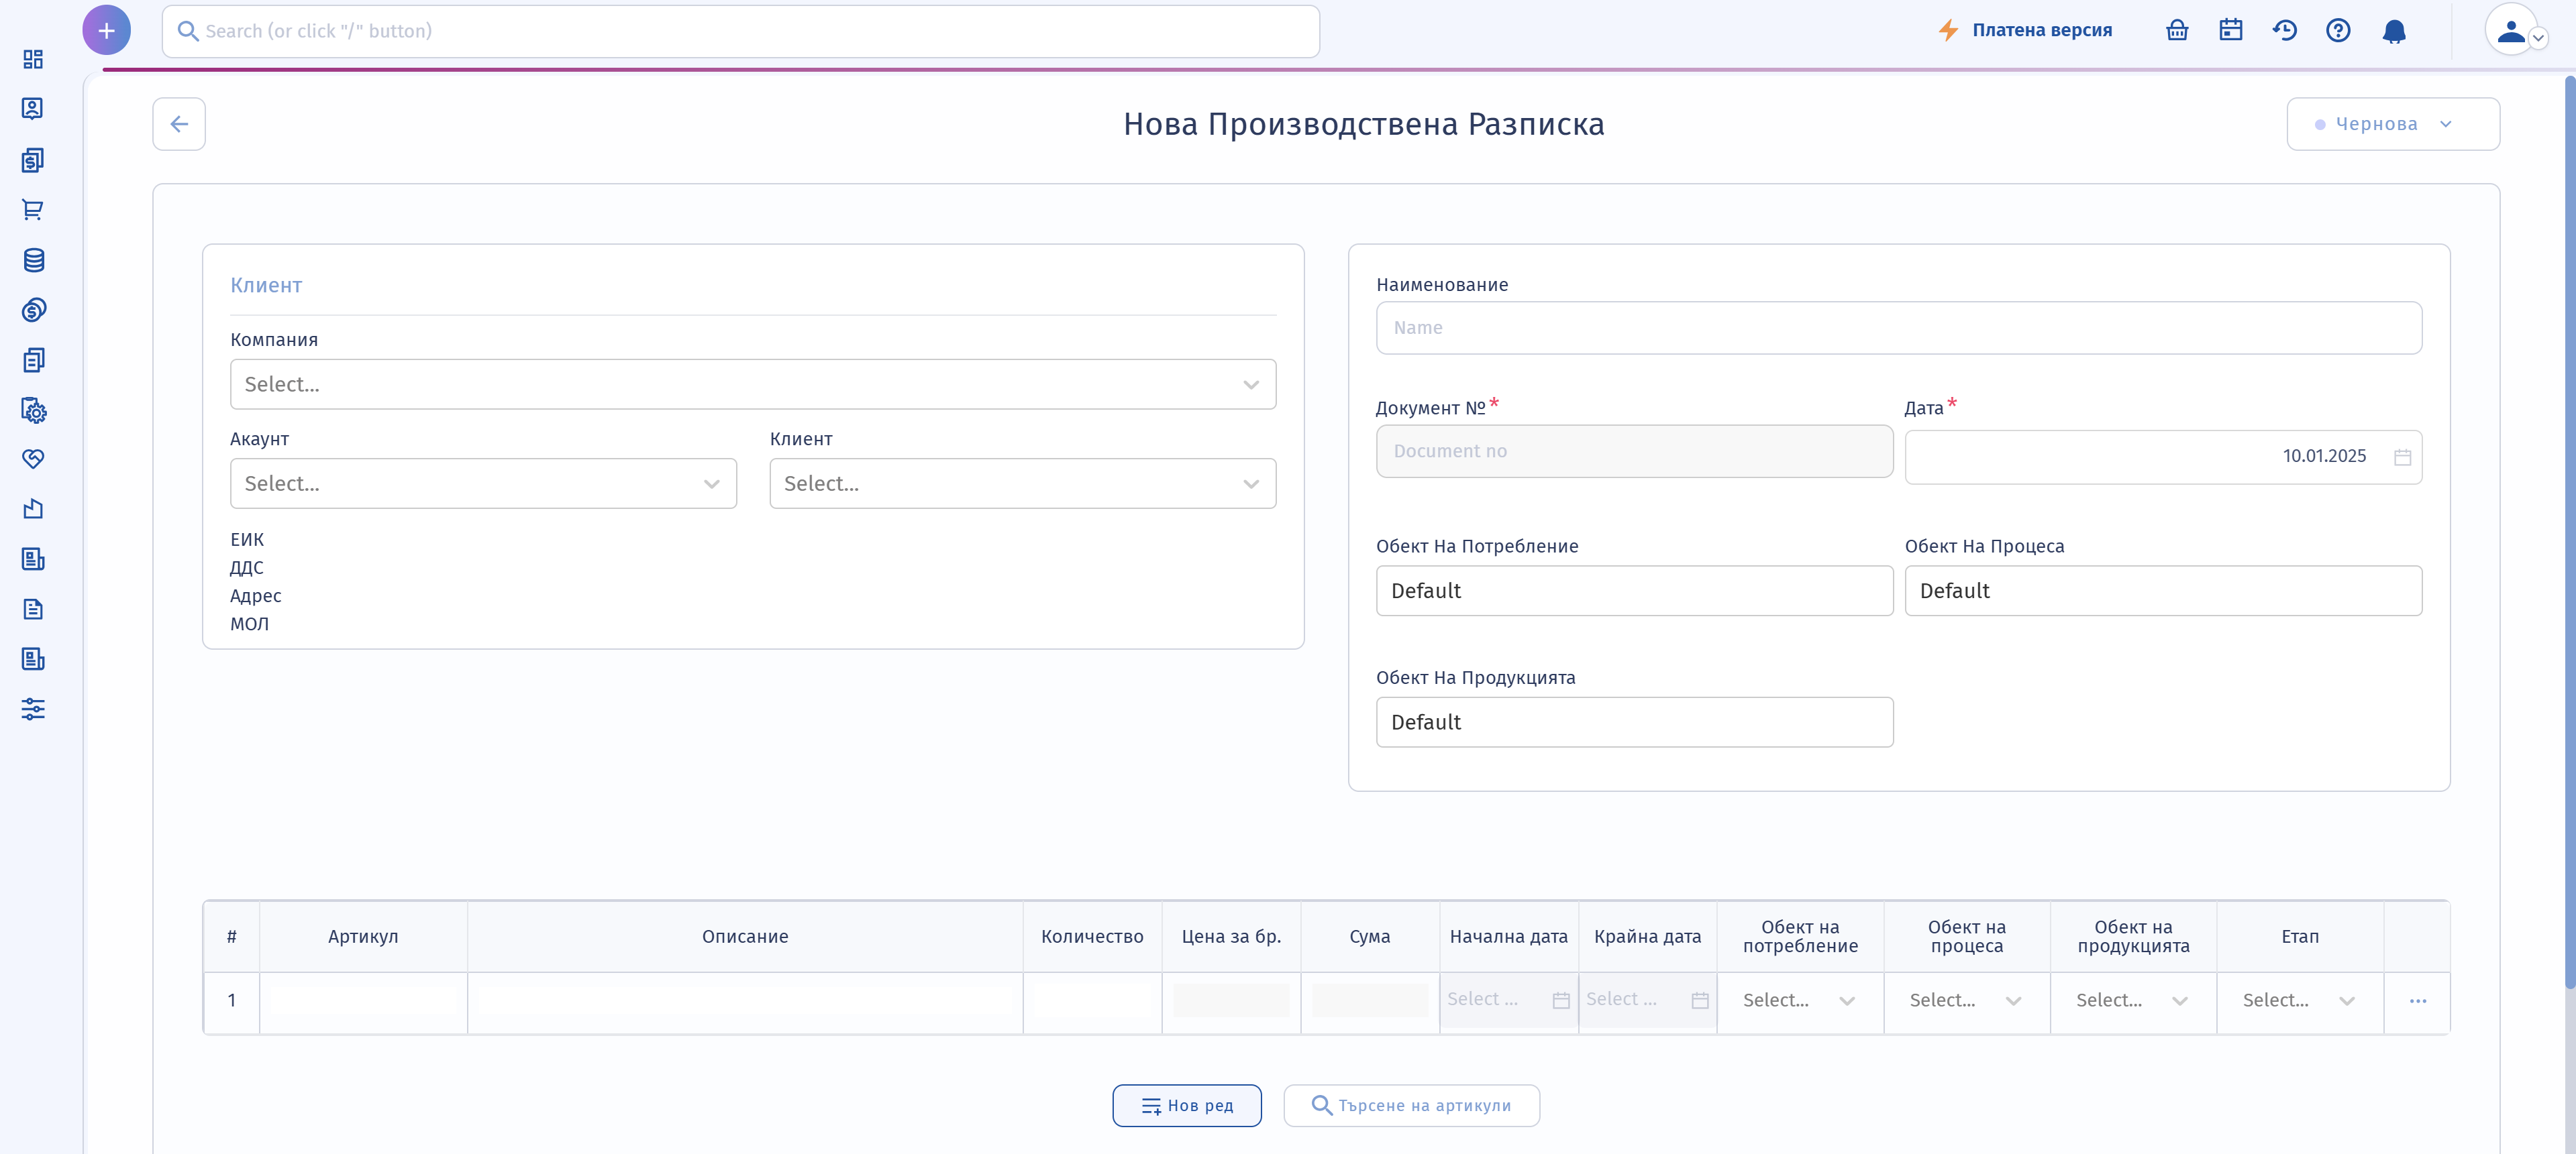This screenshot has width=2576, height=1154.
Task: Click the Обект На Потребление Default field
Action: tap(1635, 591)
